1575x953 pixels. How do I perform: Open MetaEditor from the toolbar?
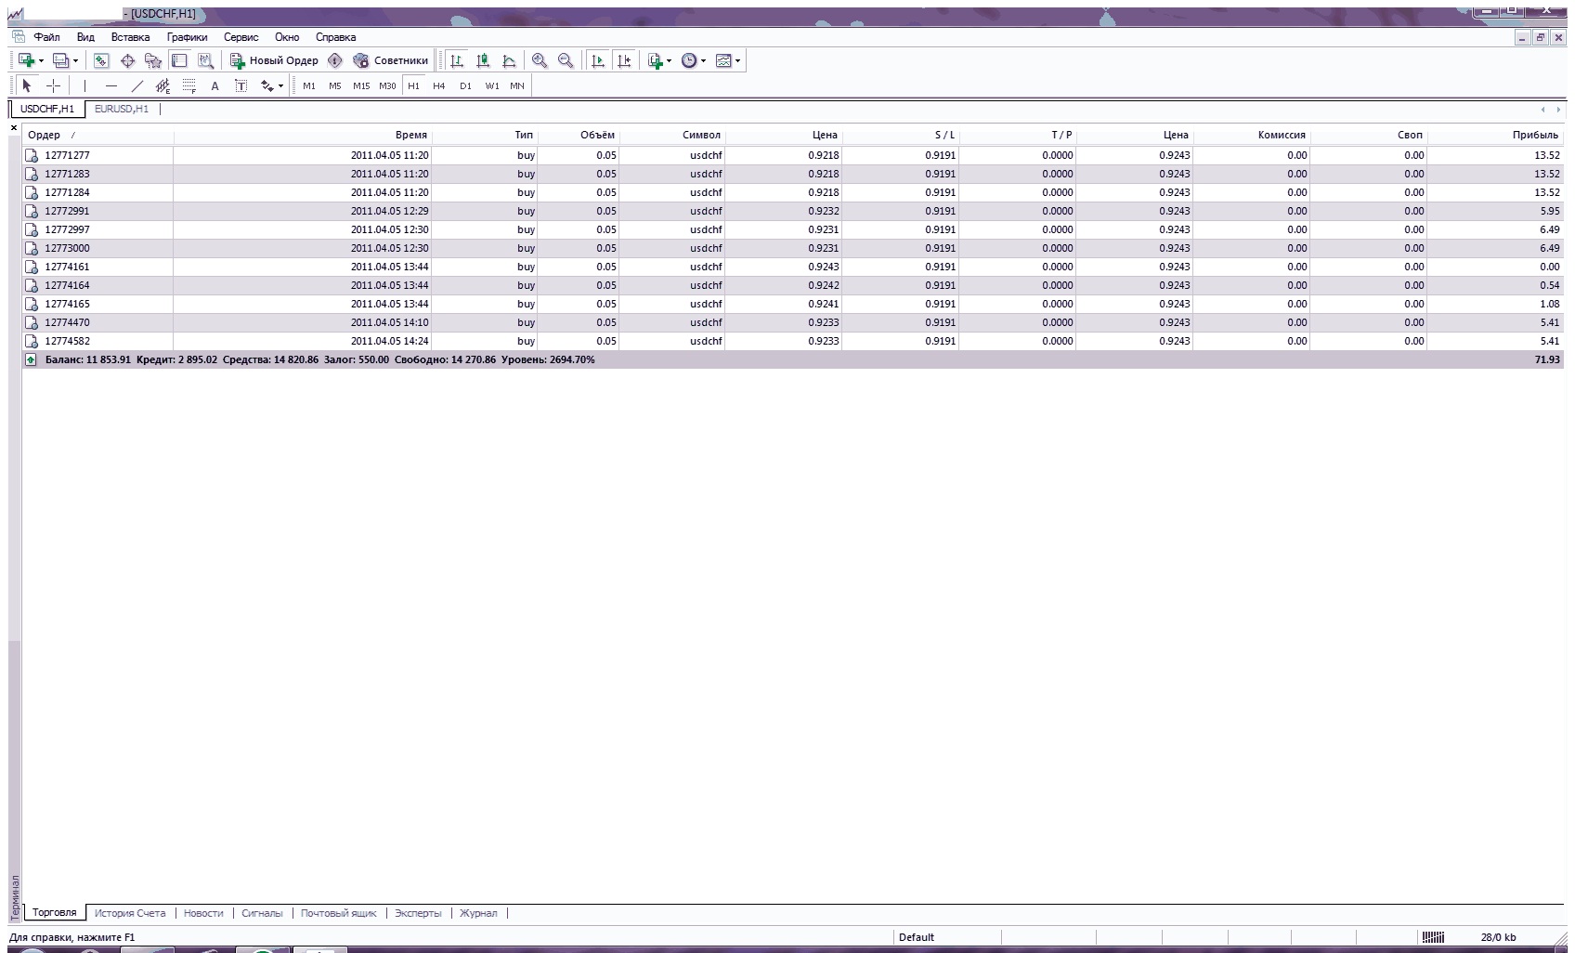tap(335, 60)
